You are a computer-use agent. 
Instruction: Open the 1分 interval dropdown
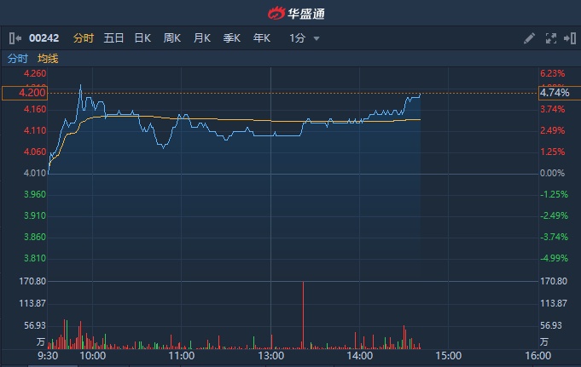coord(298,38)
